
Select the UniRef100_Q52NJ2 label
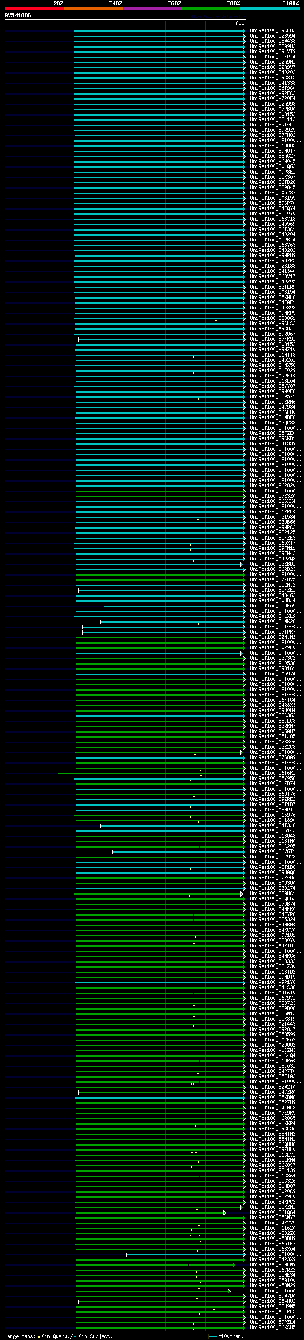(272, 585)
